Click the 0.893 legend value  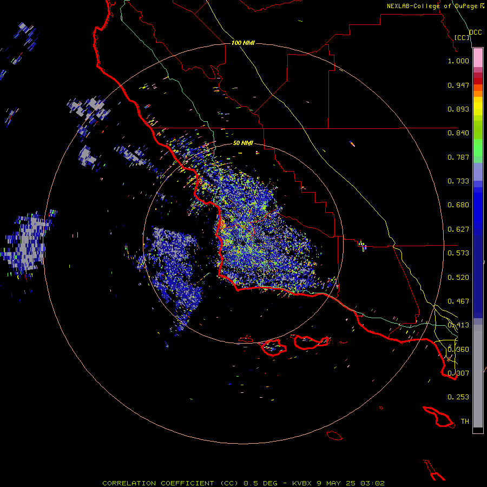tap(458, 109)
